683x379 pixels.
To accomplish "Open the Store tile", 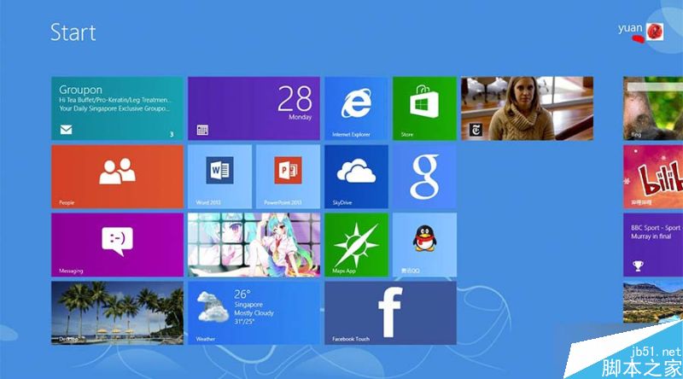I will pyautogui.click(x=424, y=108).
